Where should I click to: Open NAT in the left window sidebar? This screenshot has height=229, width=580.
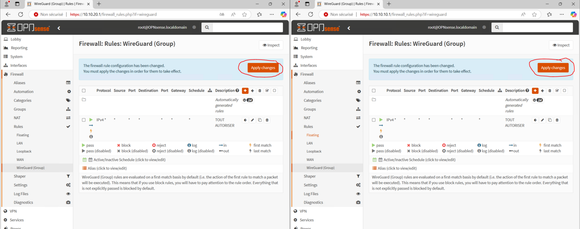[17, 118]
